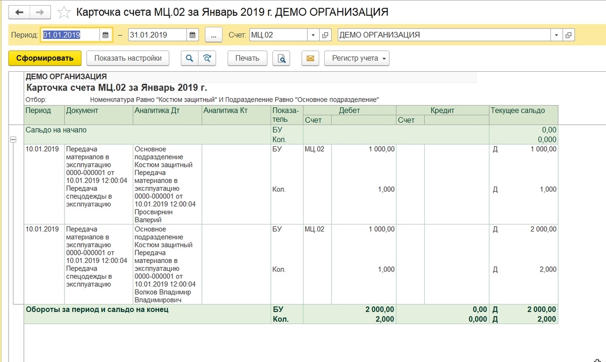Collapse the report rows group toggle

(x=13, y=140)
